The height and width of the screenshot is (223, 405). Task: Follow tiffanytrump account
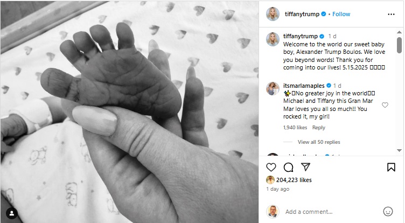click(x=341, y=14)
